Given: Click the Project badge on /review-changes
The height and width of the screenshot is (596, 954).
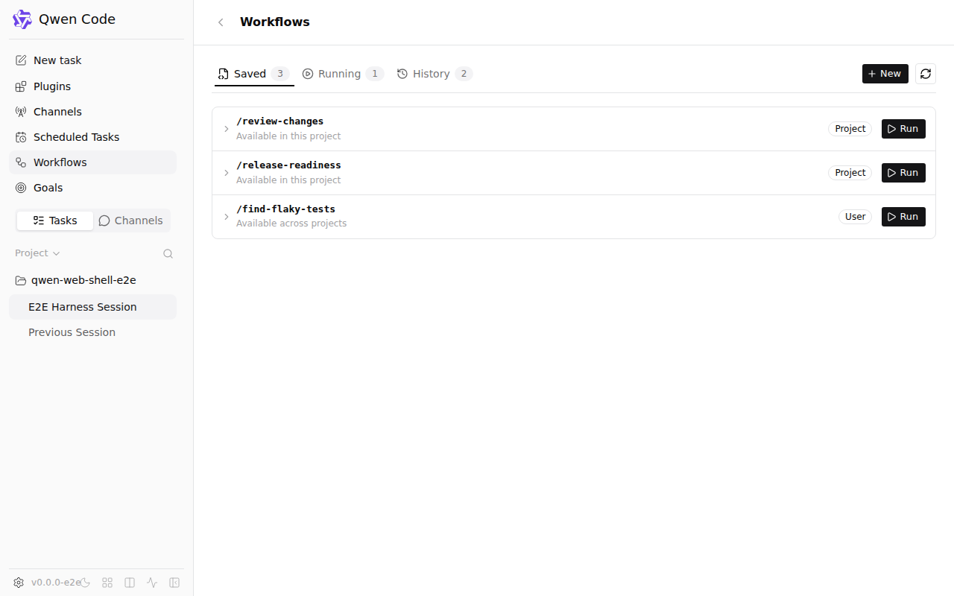Looking at the screenshot, I should point(850,129).
